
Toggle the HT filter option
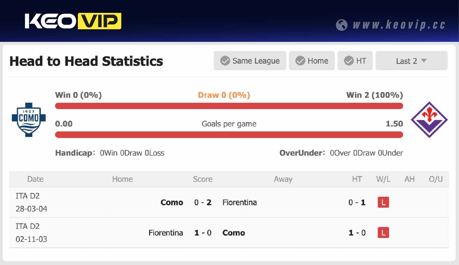pyautogui.click(x=355, y=61)
